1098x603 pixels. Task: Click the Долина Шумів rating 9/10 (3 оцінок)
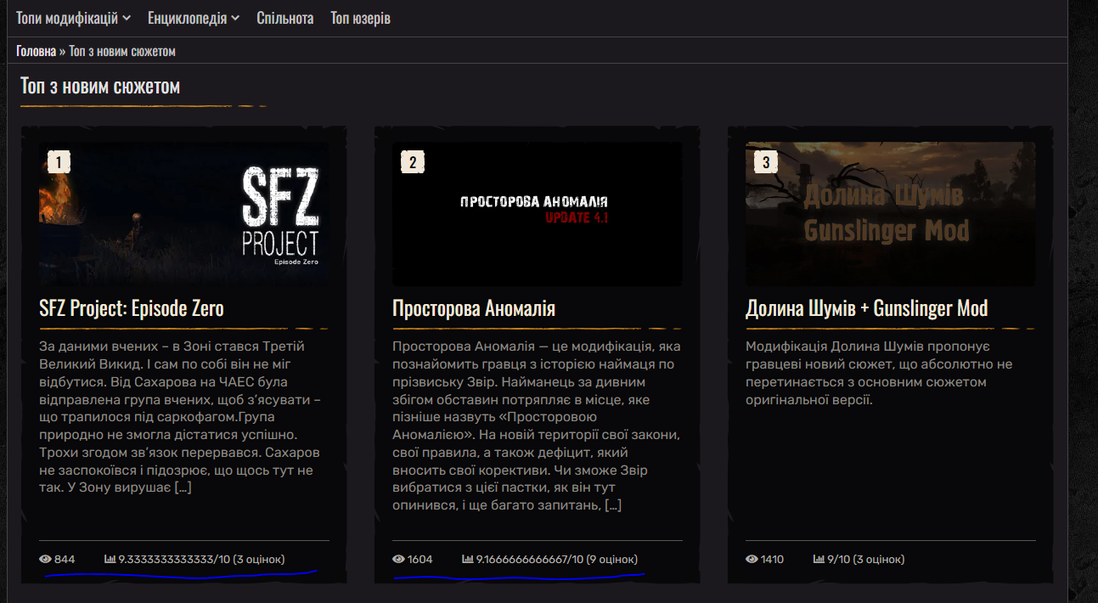point(865,560)
